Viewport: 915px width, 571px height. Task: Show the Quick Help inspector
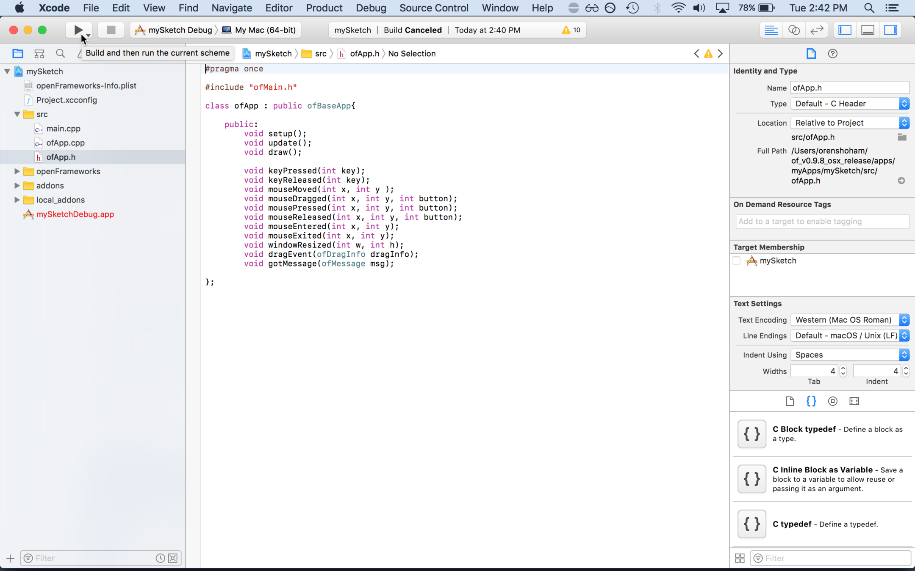832,54
